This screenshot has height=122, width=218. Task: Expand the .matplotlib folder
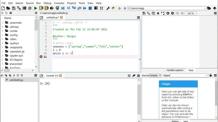tap(2, 47)
